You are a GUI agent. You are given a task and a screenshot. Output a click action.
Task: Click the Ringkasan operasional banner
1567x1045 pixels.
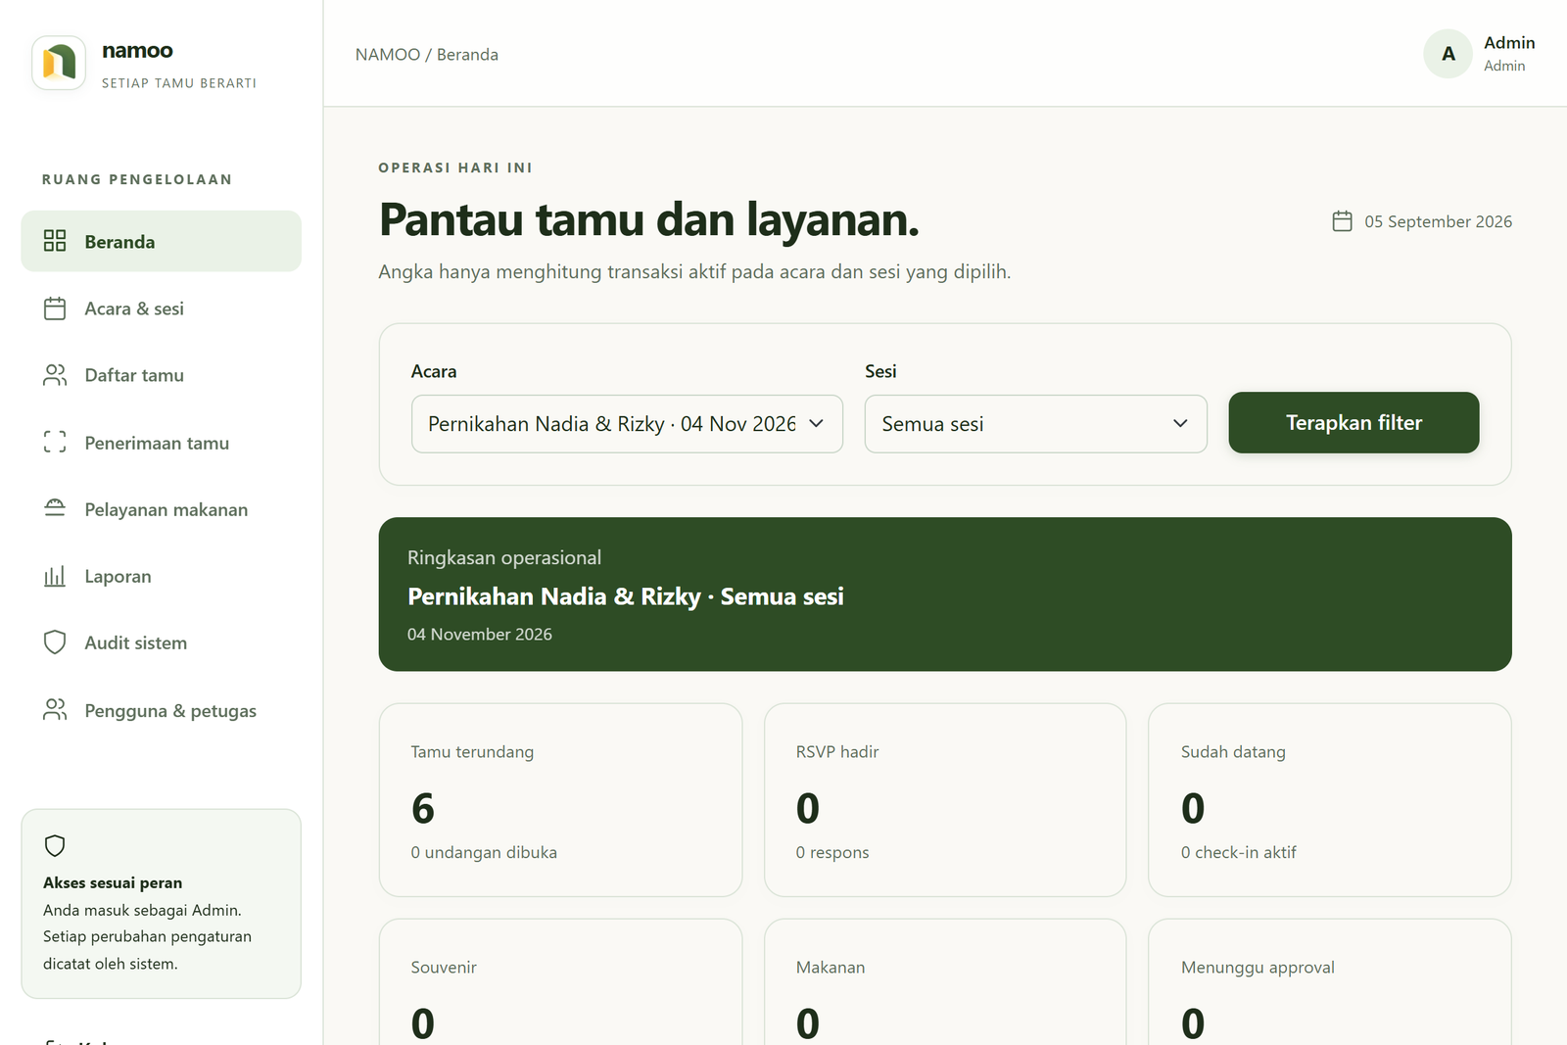(945, 594)
